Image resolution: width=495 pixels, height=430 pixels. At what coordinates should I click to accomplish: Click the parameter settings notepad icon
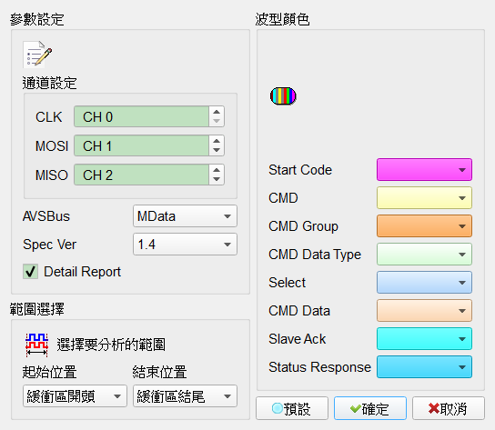tap(37, 55)
